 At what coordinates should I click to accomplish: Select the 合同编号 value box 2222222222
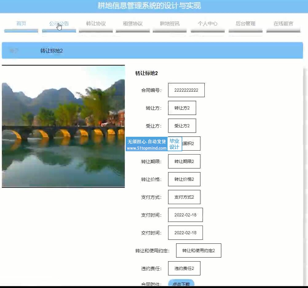[x=186, y=90]
